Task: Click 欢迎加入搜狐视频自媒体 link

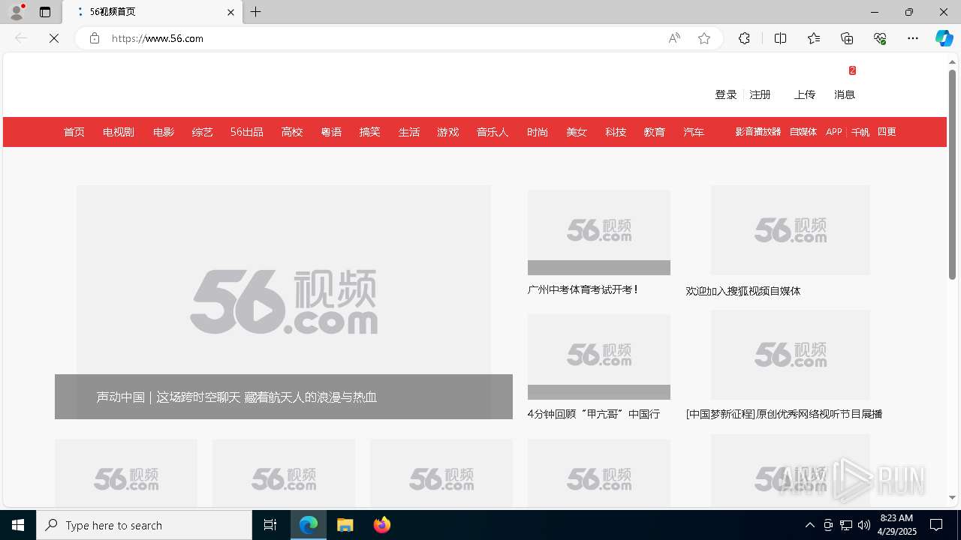Action: pos(743,291)
